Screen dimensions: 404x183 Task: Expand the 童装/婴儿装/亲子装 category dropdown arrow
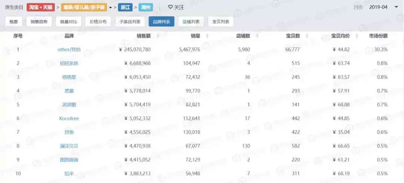click(x=110, y=7)
